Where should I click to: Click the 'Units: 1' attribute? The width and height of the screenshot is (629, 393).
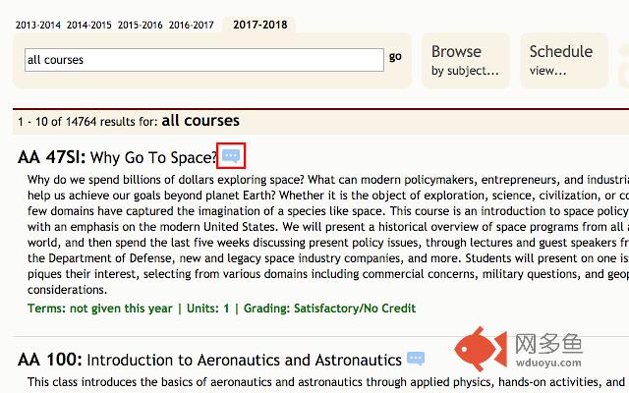point(207,309)
